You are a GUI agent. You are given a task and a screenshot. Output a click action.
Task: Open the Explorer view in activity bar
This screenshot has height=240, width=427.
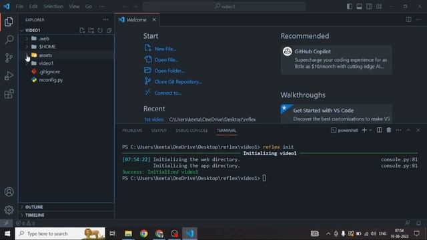[9, 22]
